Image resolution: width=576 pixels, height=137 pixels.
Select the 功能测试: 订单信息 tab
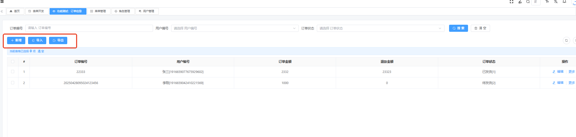[x=68, y=11]
